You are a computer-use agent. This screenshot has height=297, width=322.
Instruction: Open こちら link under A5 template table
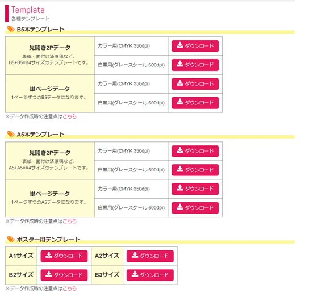click(x=70, y=221)
